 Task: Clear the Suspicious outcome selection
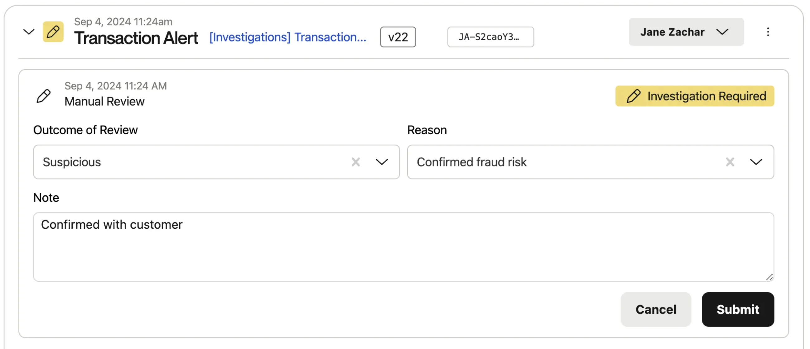356,162
